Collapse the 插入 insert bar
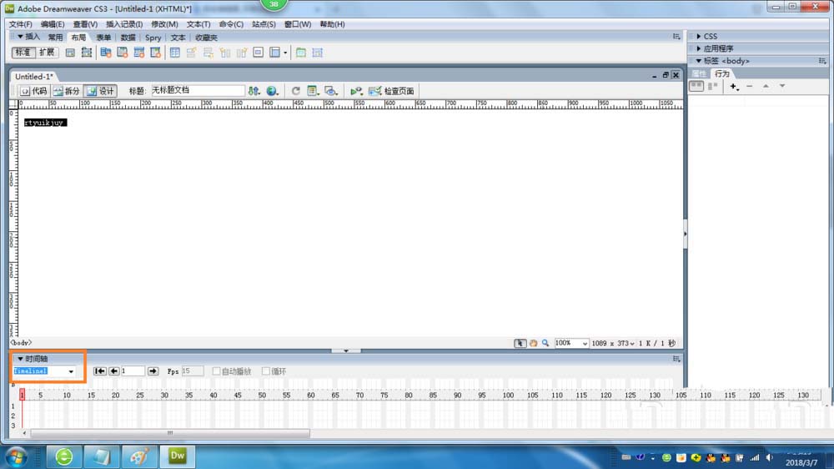The image size is (834, 469). (20, 37)
